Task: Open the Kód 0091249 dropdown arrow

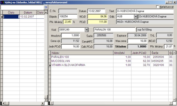Action: click(87, 30)
